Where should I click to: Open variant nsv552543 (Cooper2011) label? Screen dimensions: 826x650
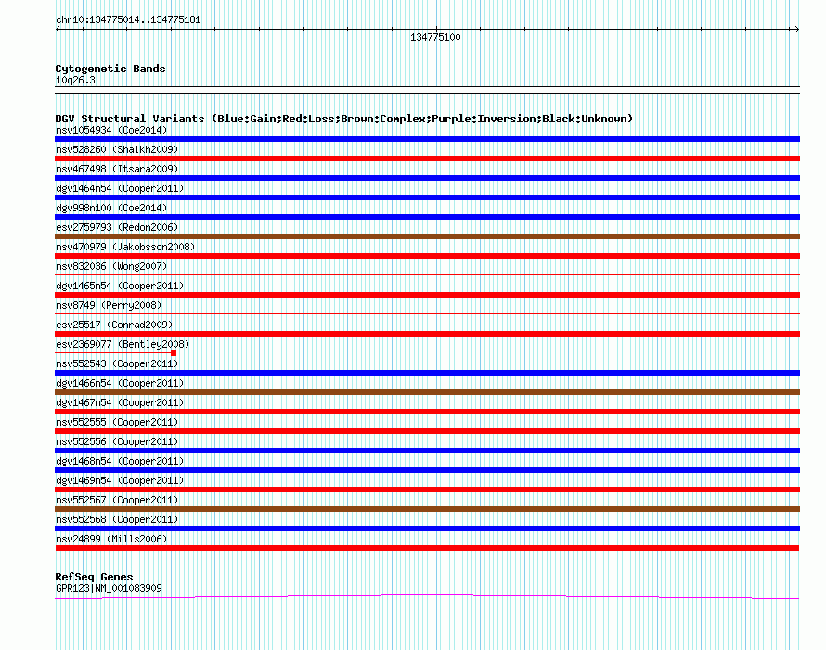117,363
